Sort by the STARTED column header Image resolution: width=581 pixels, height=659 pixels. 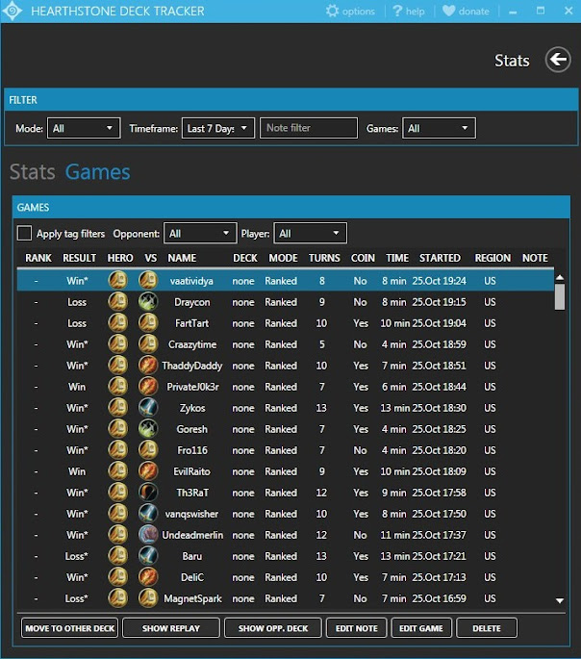click(x=440, y=258)
